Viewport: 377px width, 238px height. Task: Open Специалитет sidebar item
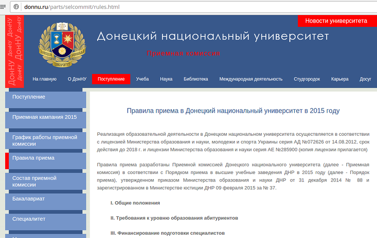click(46, 222)
